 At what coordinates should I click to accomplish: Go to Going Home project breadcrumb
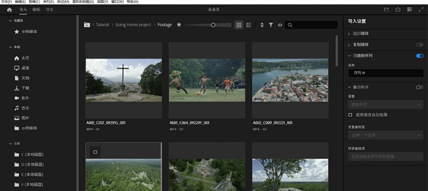click(x=133, y=25)
